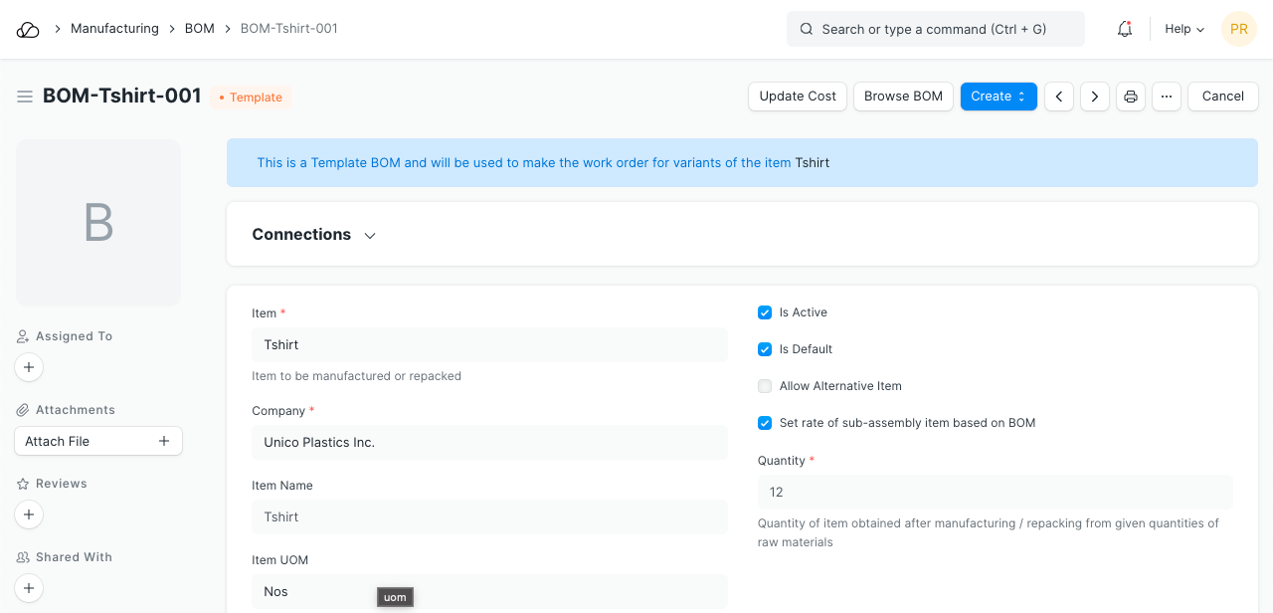Image resolution: width=1273 pixels, height=613 pixels.
Task: Go to previous document arrow
Action: coord(1059,97)
